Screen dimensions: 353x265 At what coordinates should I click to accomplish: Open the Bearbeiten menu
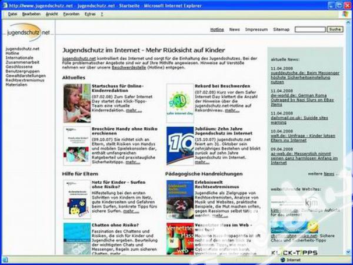click(x=31, y=14)
